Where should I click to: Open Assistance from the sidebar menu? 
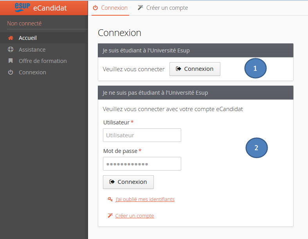pyautogui.click(x=32, y=50)
